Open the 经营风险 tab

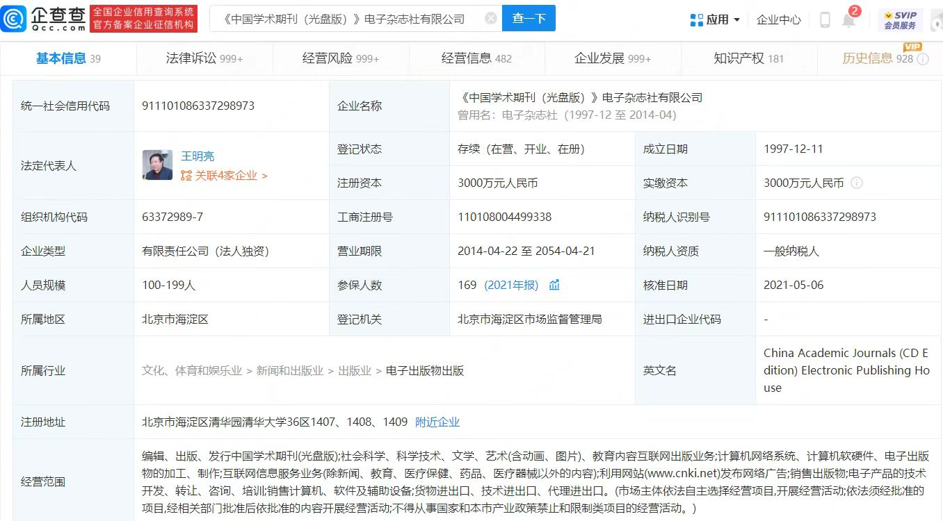tap(340, 59)
